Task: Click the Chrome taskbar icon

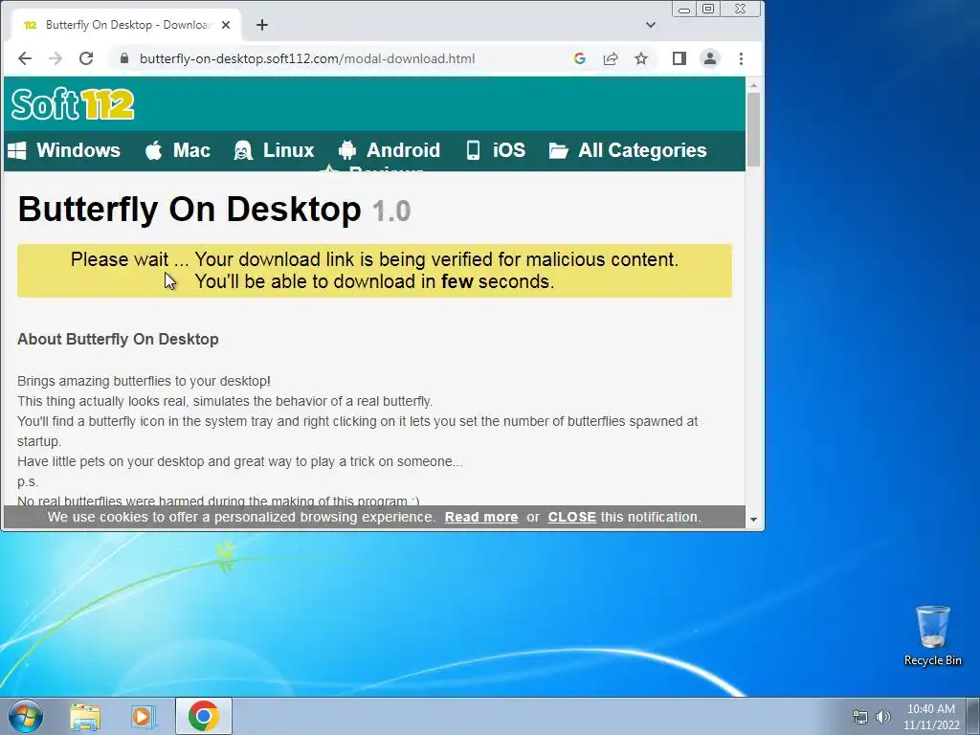Action: pyautogui.click(x=203, y=716)
